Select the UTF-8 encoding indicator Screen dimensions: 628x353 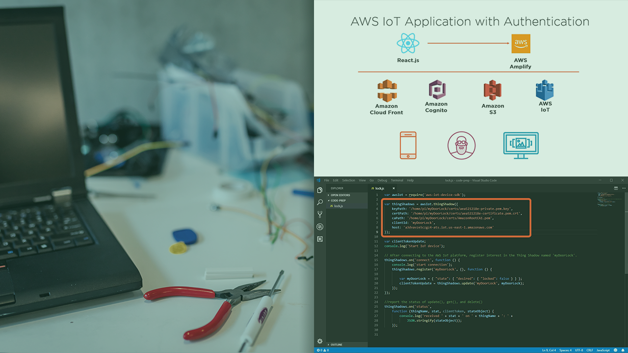579,350
